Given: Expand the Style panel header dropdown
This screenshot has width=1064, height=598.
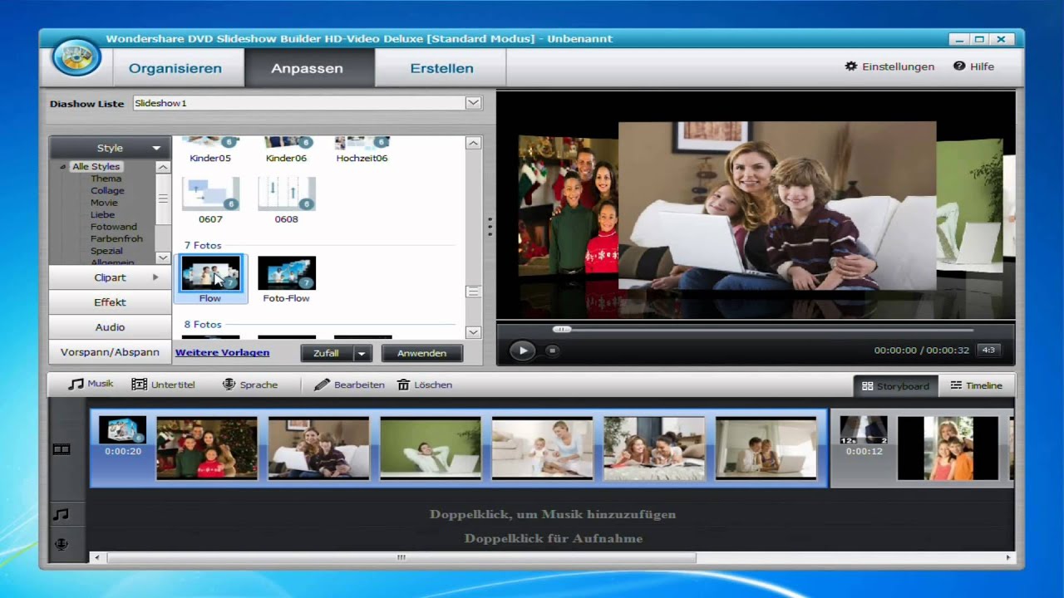Looking at the screenshot, I should pos(156,148).
